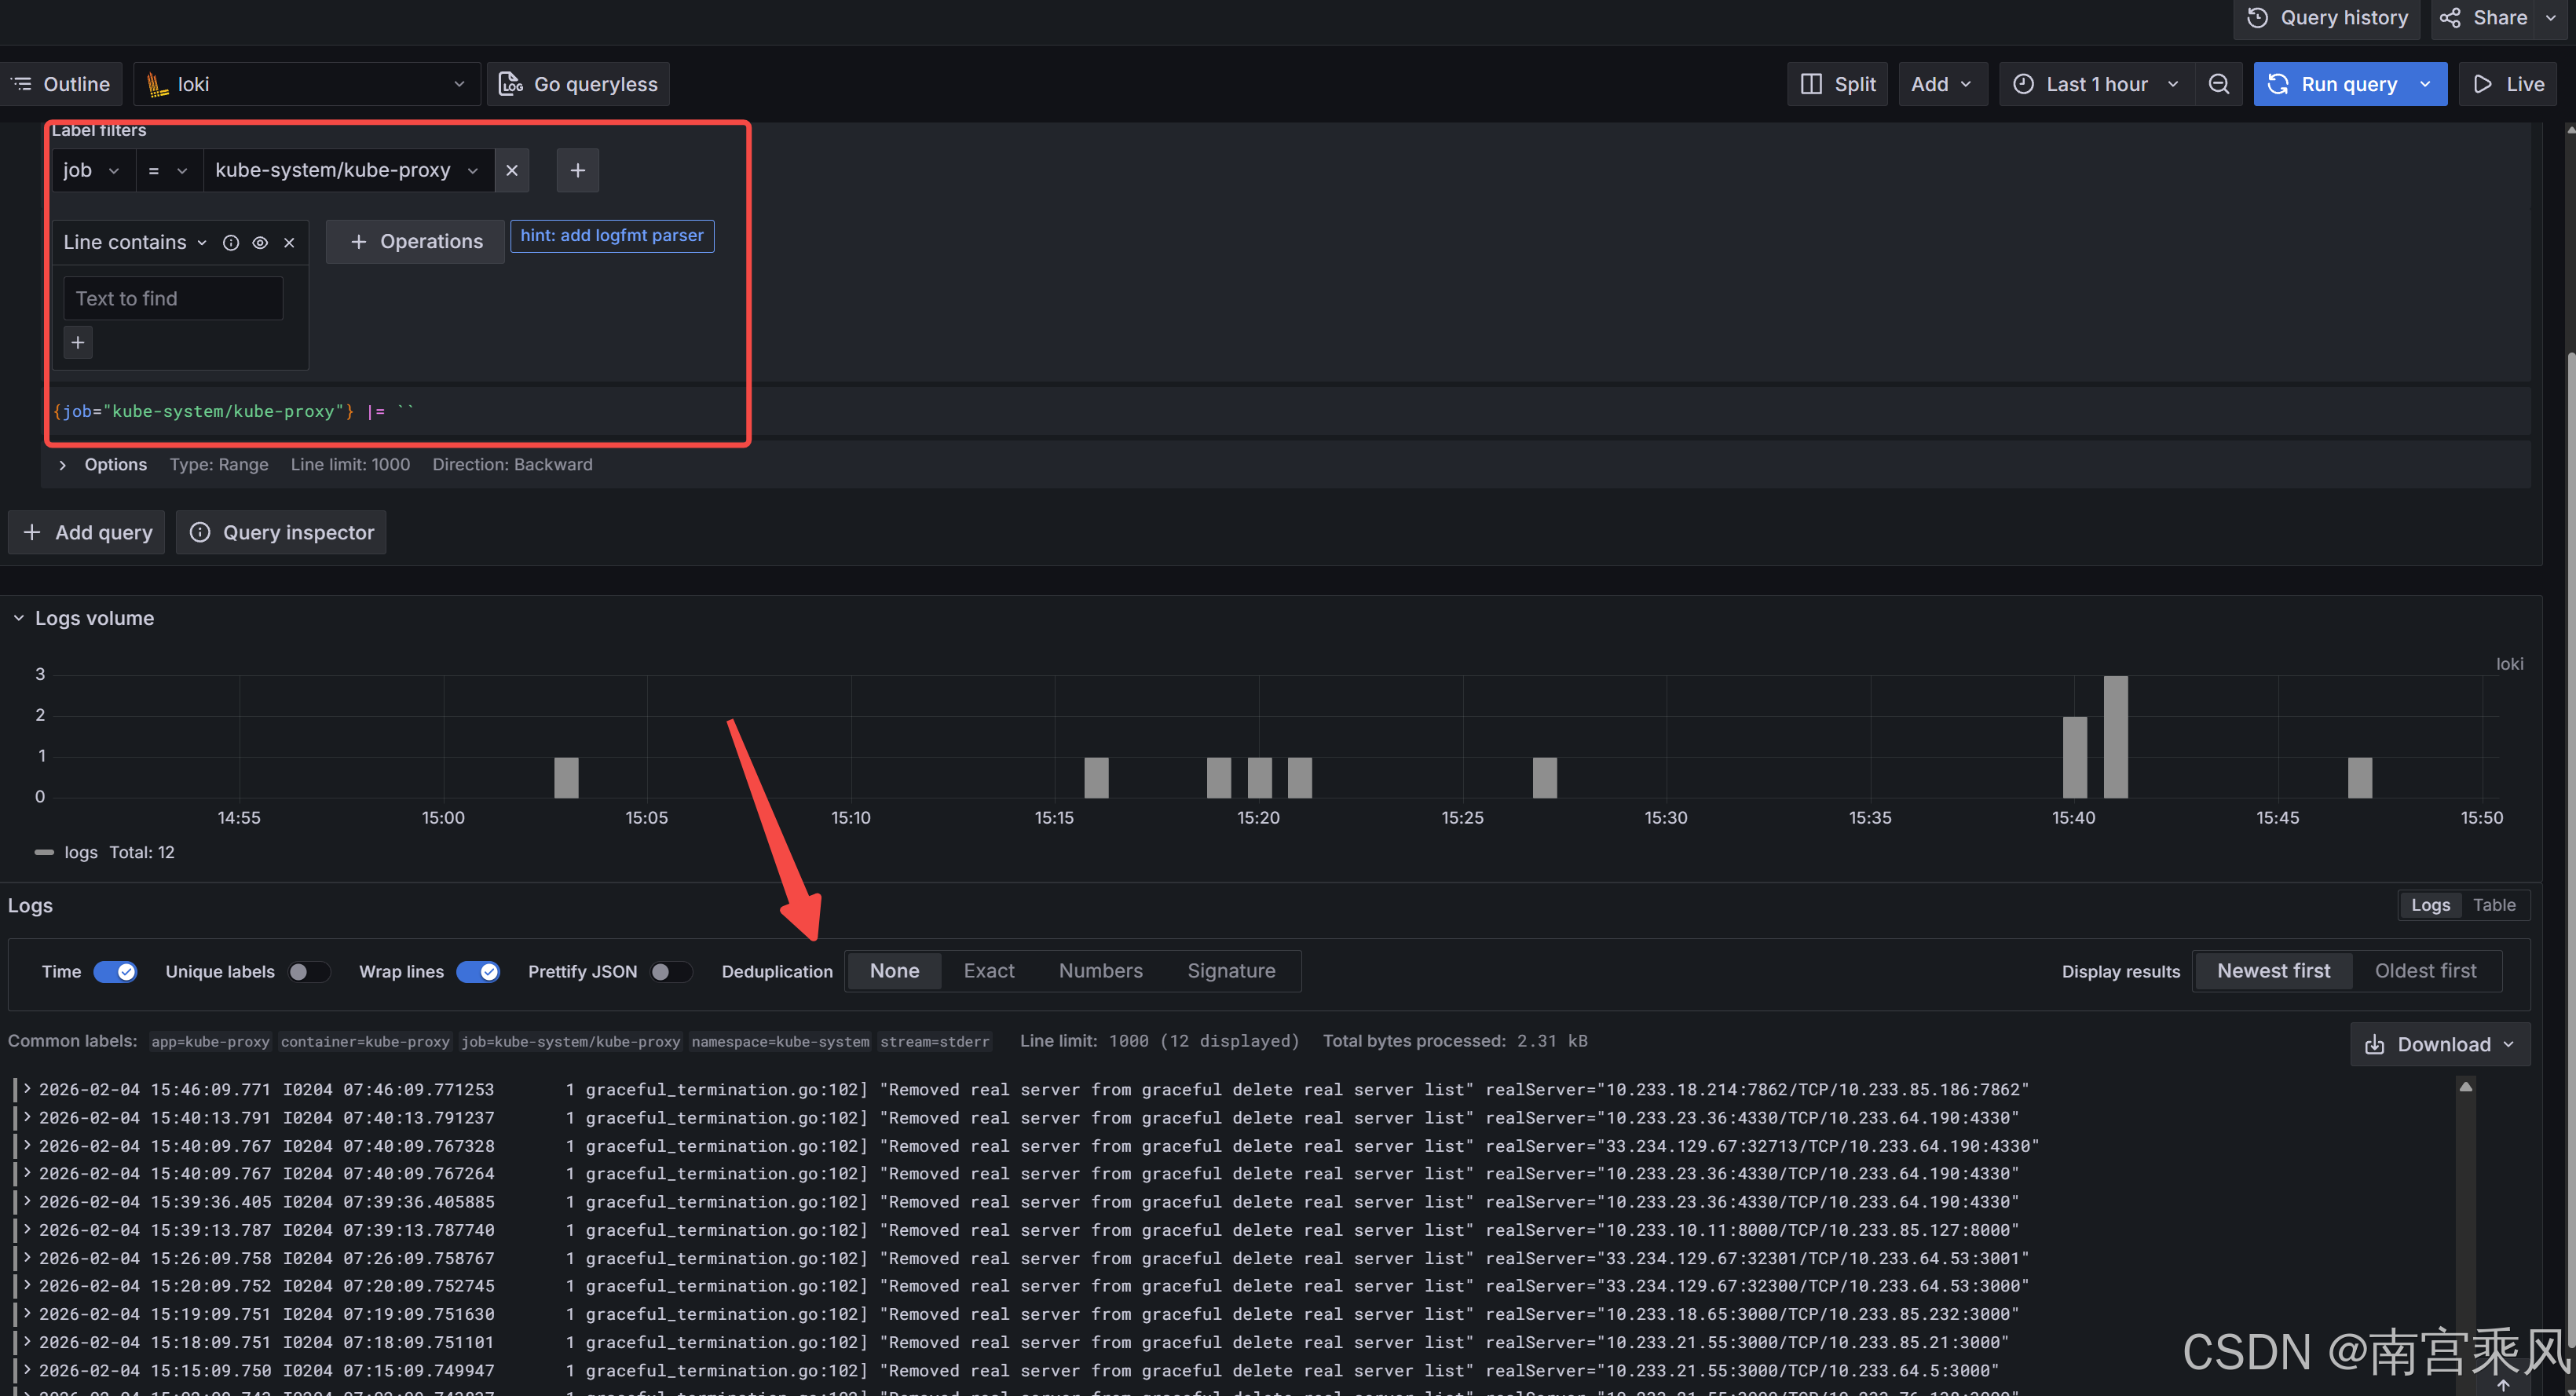Show info for Line contains operation
Image resolution: width=2576 pixels, height=1396 pixels.
231,243
